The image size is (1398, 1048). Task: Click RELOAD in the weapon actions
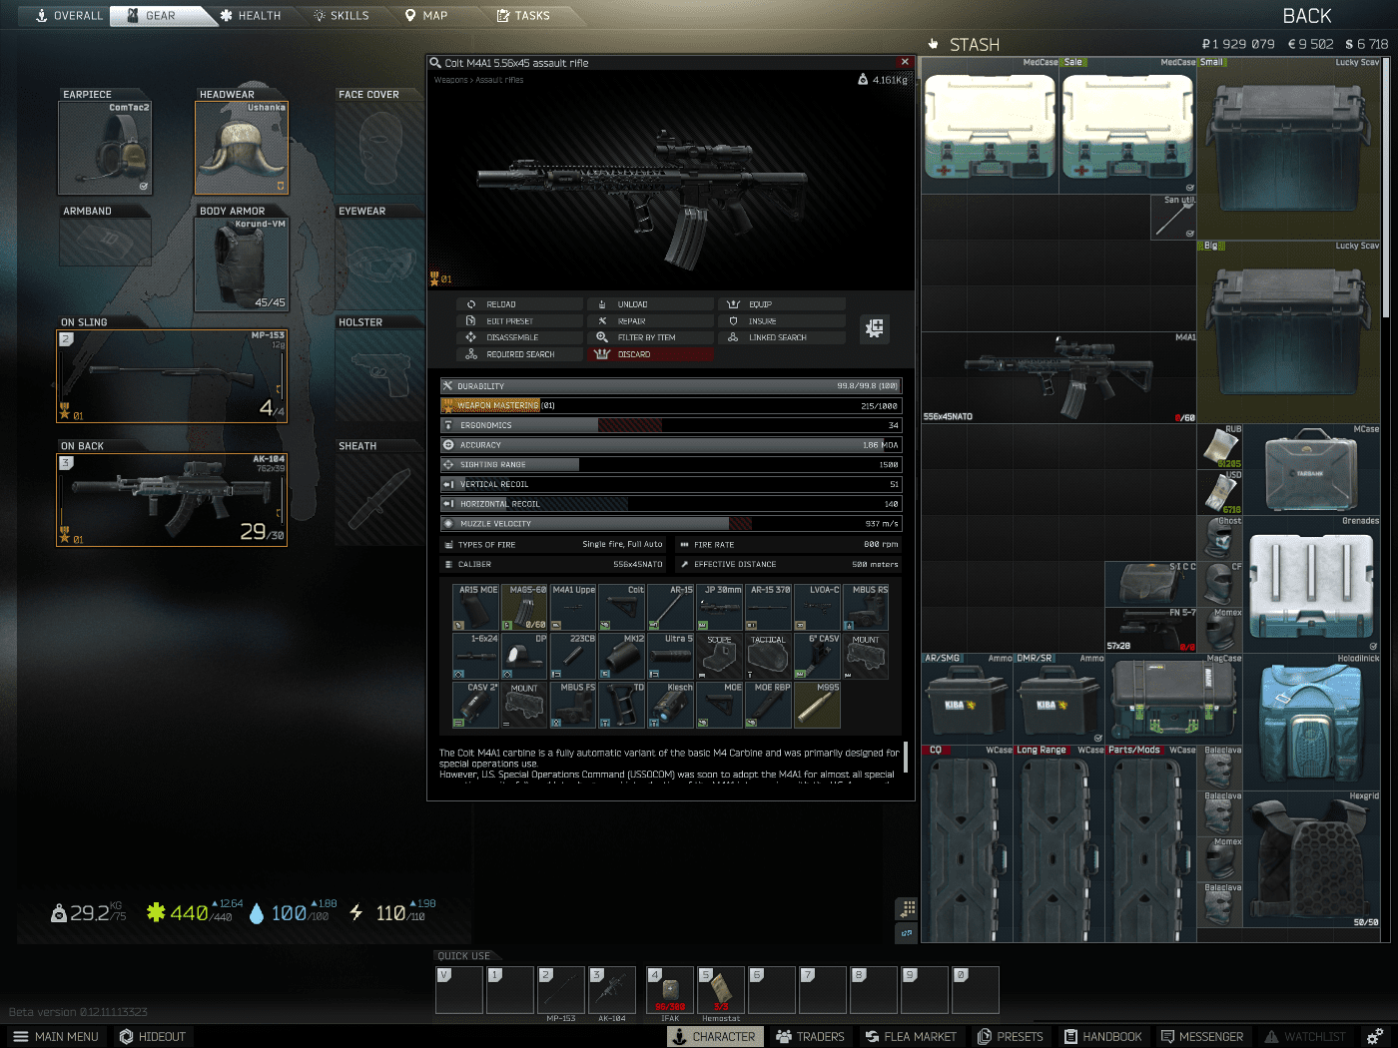(x=519, y=304)
